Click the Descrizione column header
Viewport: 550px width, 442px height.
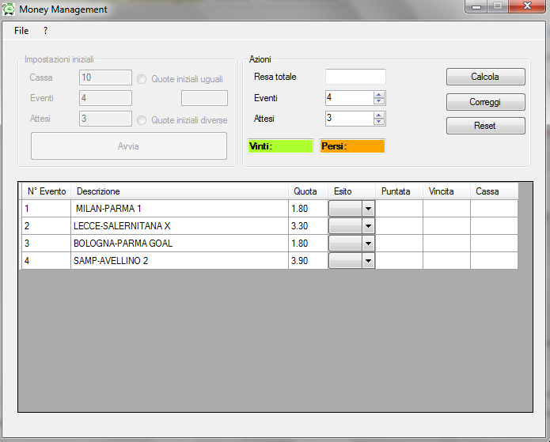179,191
